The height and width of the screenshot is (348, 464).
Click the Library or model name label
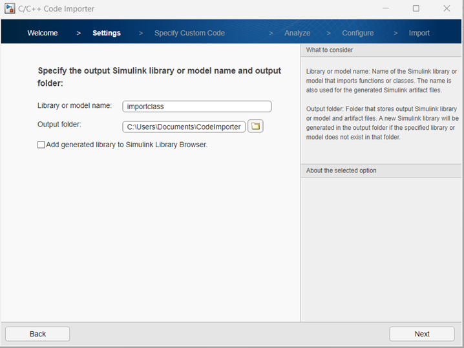tap(74, 105)
